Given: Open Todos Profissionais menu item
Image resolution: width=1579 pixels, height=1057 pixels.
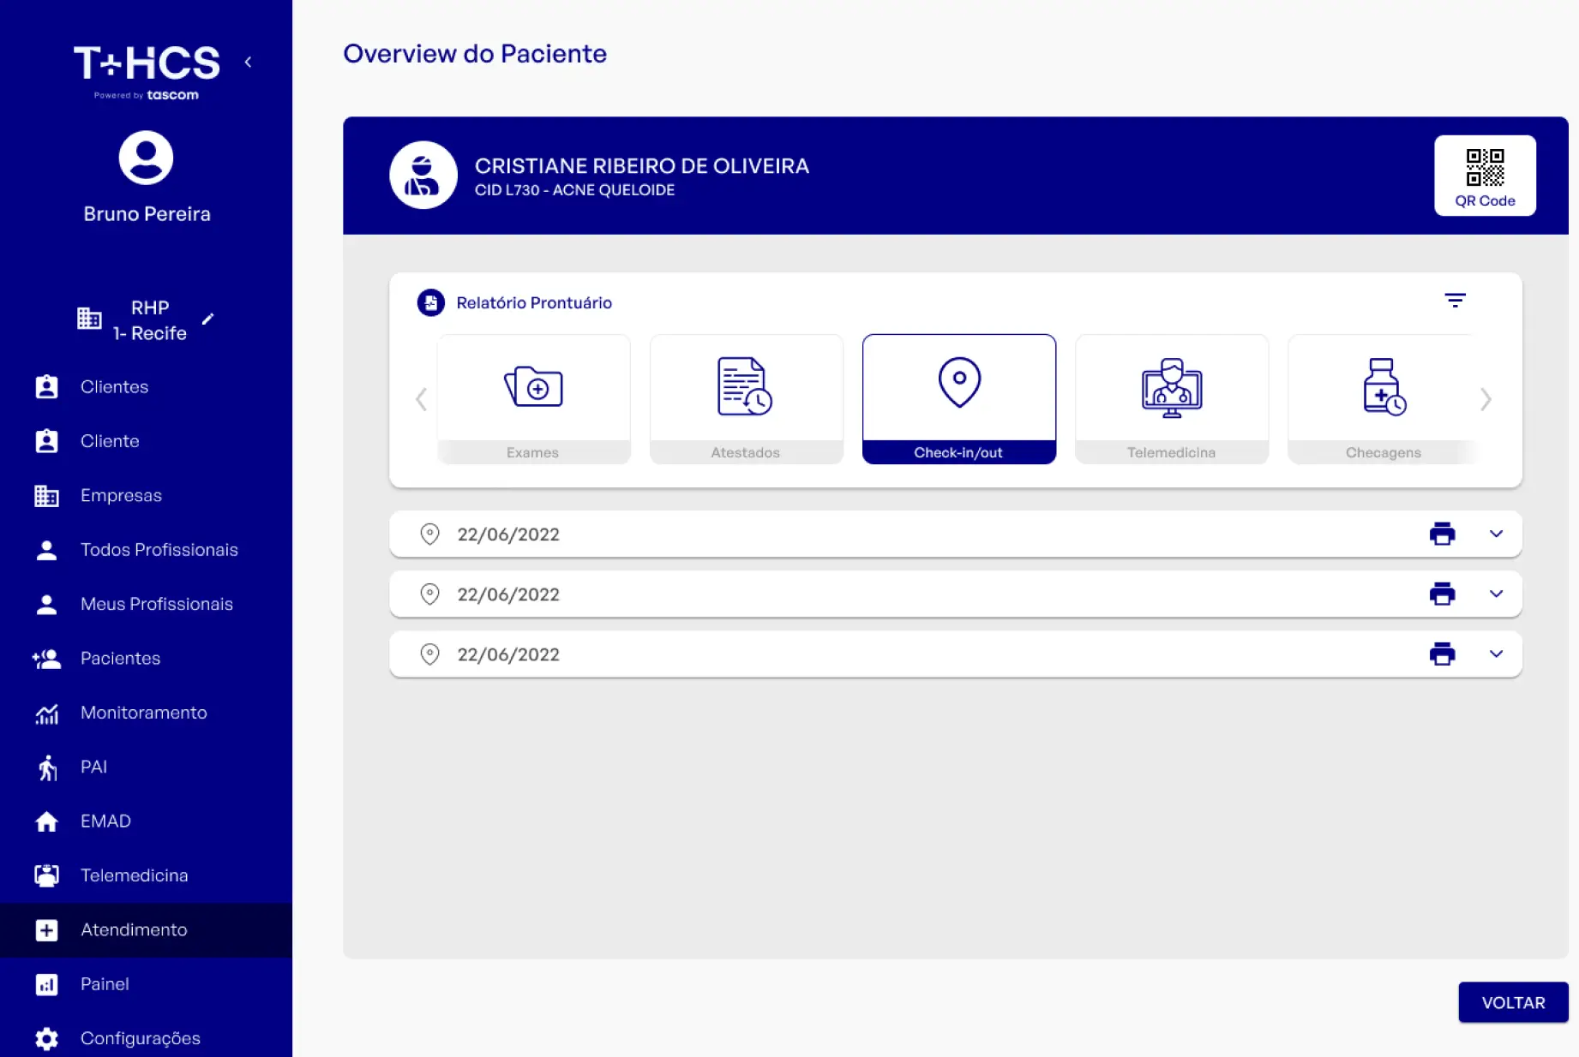Looking at the screenshot, I should pyautogui.click(x=146, y=550).
